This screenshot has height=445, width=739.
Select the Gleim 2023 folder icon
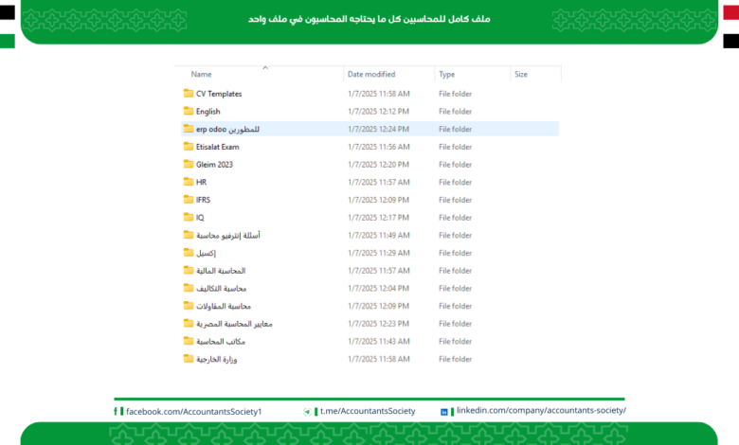[x=188, y=165]
